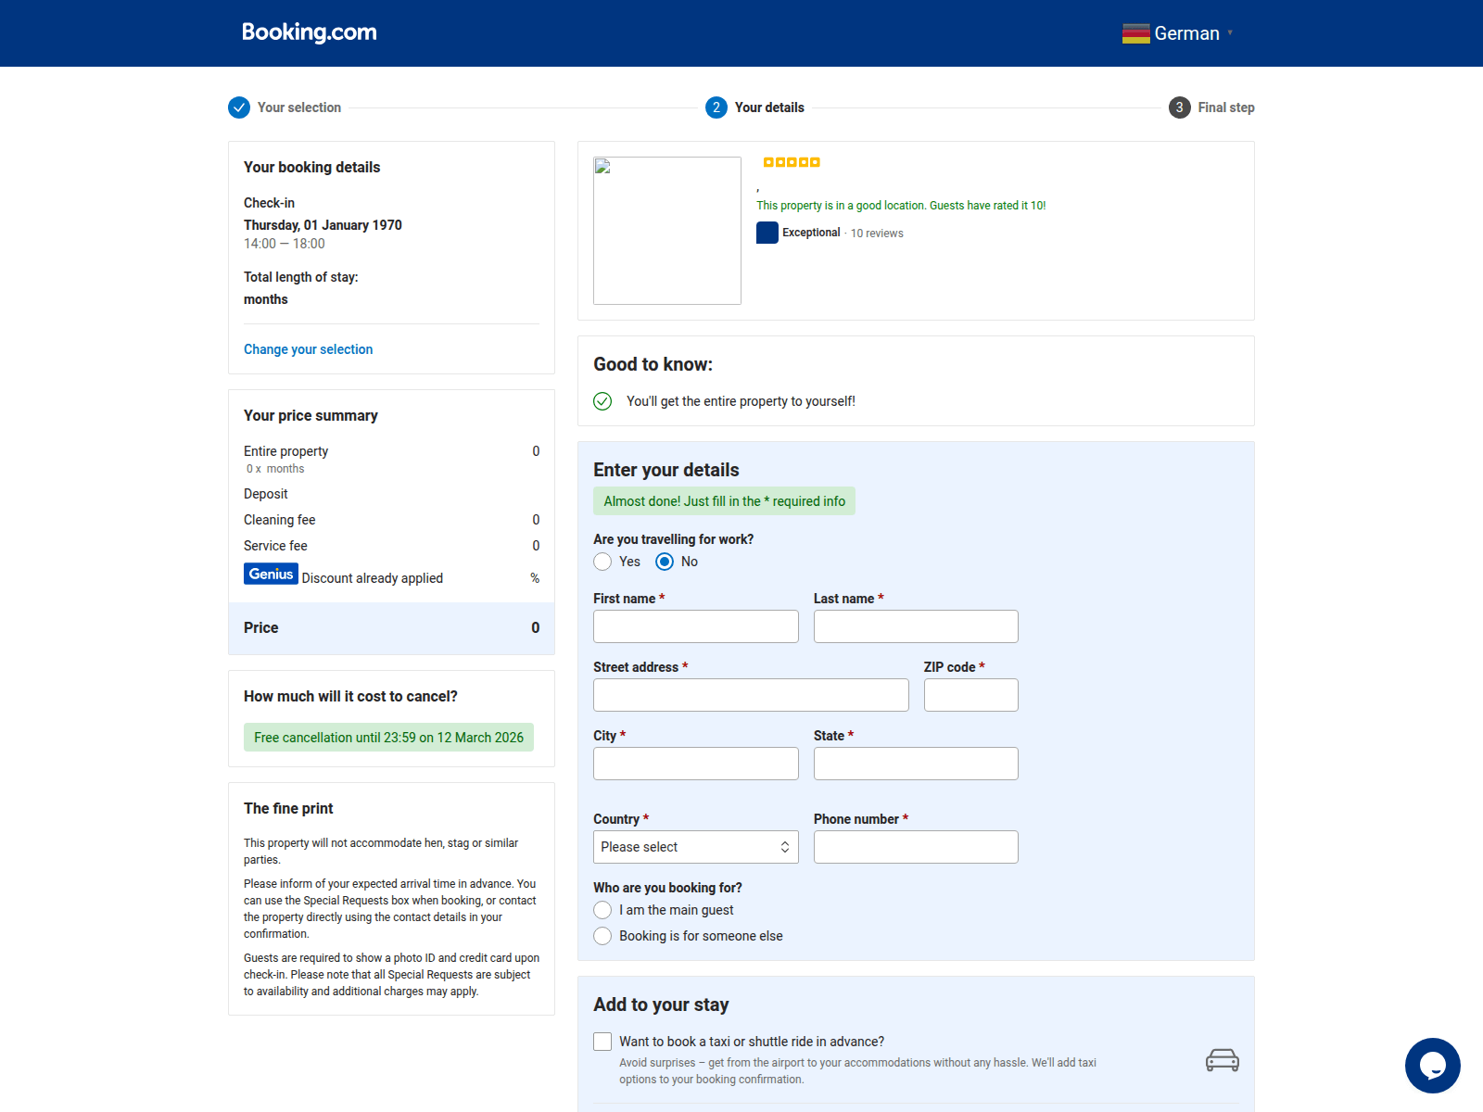Select I am the main guest
The image size is (1483, 1112).
click(602, 910)
